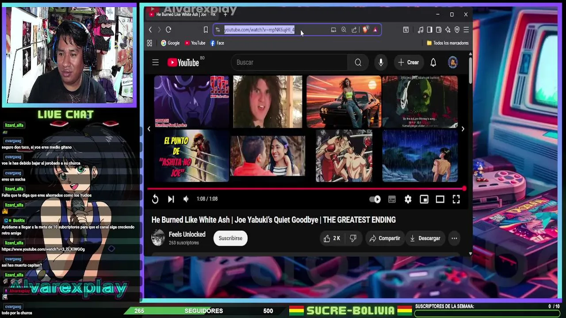Open YouTube guide hamburger menu

(155, 63)
